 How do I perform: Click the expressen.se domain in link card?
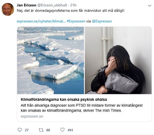32,116
